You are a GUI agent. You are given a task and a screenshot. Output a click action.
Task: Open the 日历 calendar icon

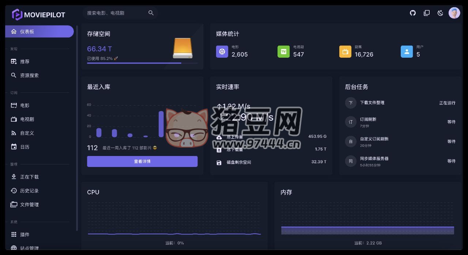point(14,147)
